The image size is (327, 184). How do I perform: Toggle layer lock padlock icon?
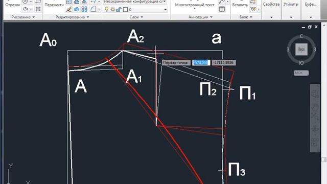(x=119, y=9)
